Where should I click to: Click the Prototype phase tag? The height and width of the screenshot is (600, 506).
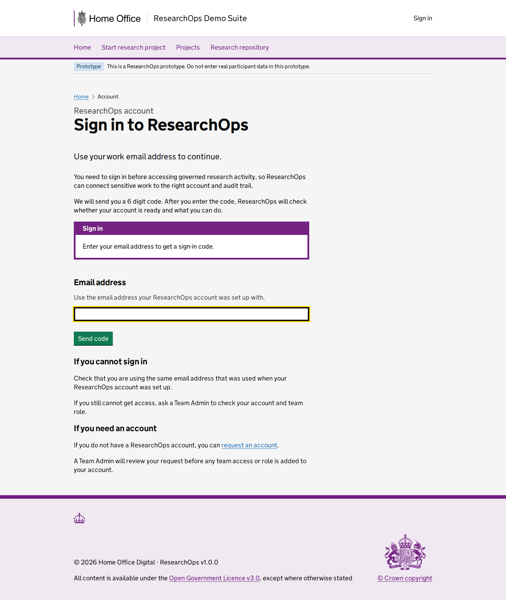coord(89,66)
